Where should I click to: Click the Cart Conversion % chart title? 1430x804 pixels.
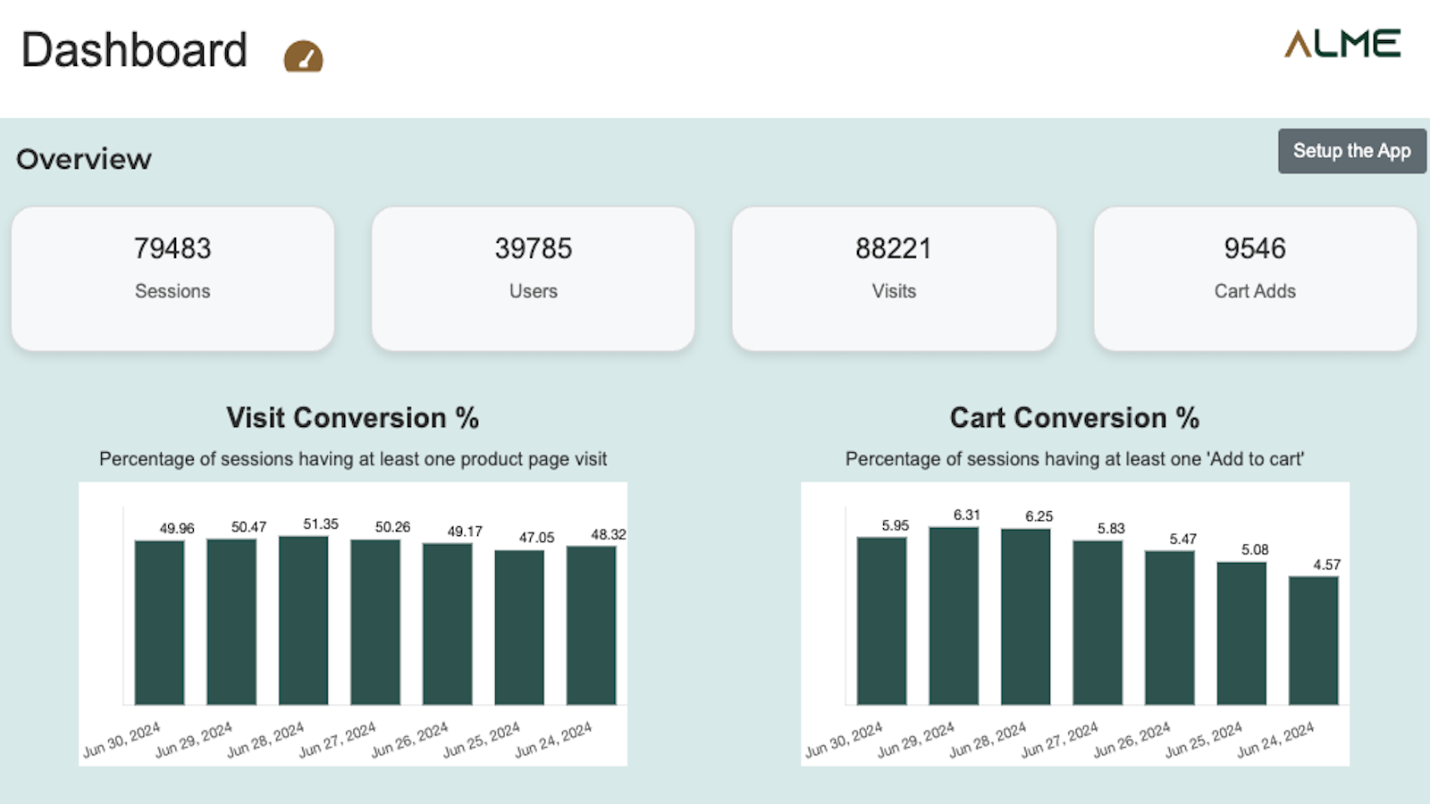[x=1074, y=417]
